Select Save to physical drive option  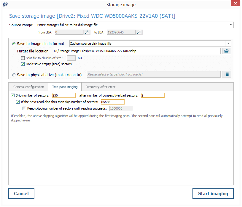tap(14, 75)
